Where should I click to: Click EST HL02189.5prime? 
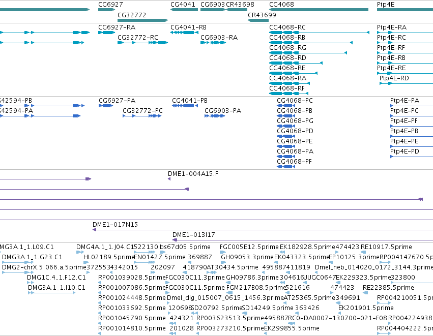click(86, 262)
